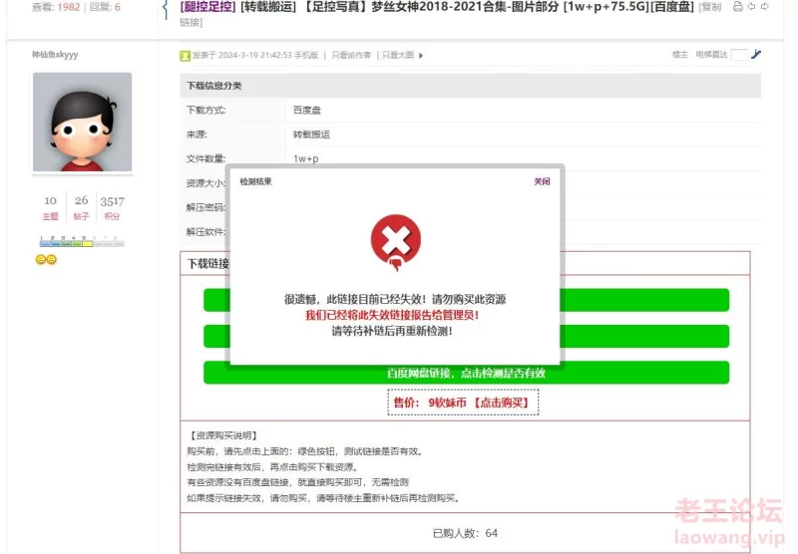The height and width of the screenshot is (554, 798).
Task: Click the second green link-check button
Action: coord(466,336)
